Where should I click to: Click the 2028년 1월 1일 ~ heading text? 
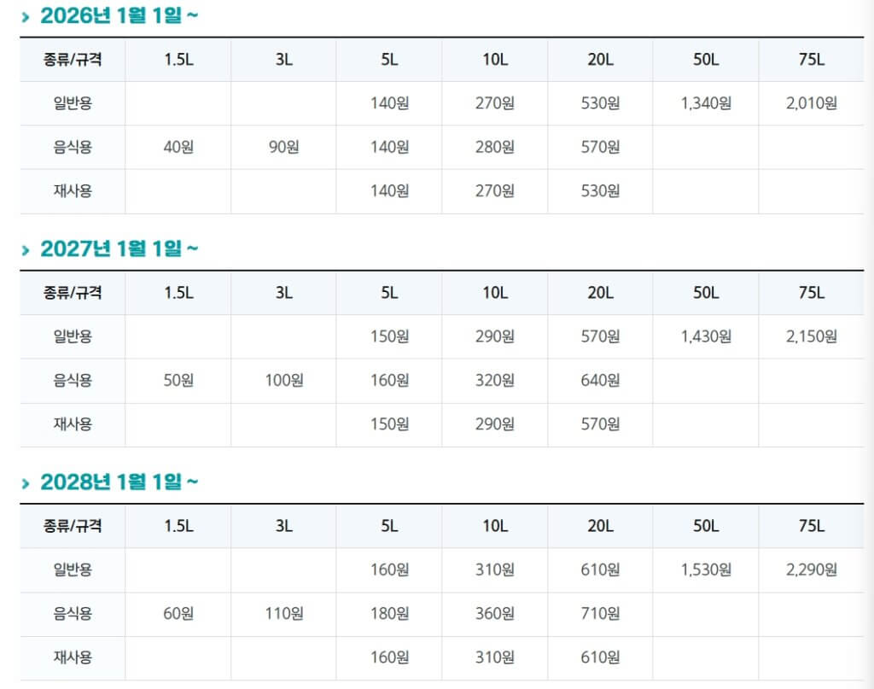(119, 482)
